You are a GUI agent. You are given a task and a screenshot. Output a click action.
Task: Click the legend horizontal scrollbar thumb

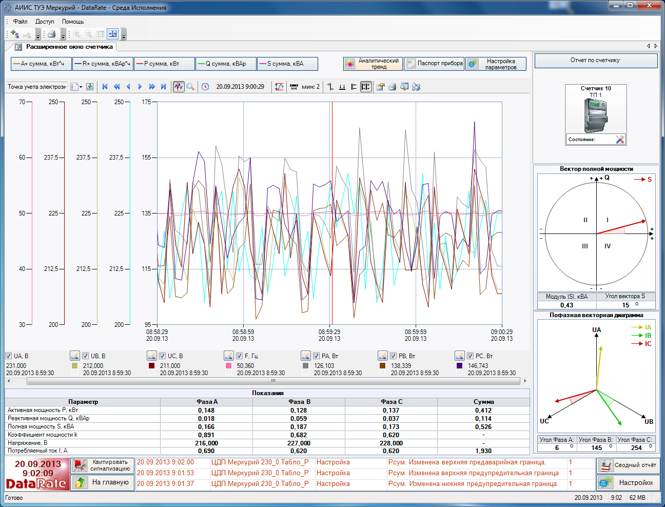[x=273, y=381]
